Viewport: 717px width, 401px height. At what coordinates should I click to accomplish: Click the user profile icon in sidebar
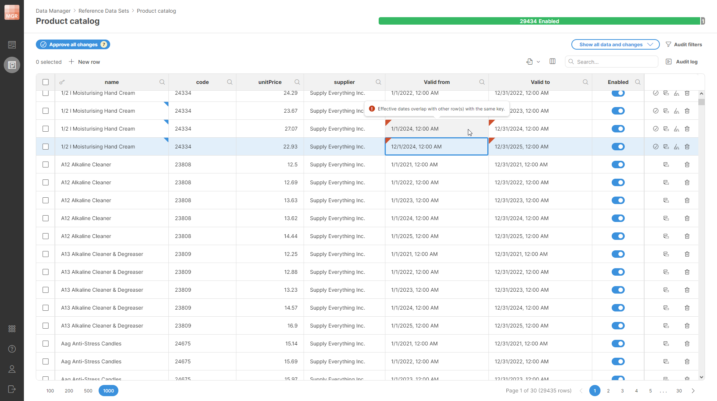[12, 369]
